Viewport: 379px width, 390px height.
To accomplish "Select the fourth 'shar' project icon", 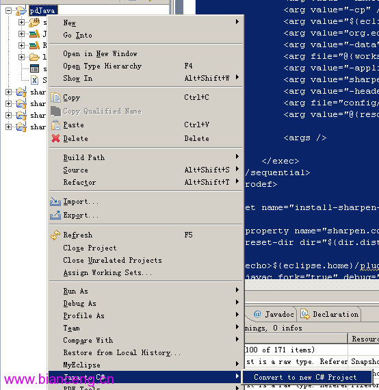I will (21, 127).
